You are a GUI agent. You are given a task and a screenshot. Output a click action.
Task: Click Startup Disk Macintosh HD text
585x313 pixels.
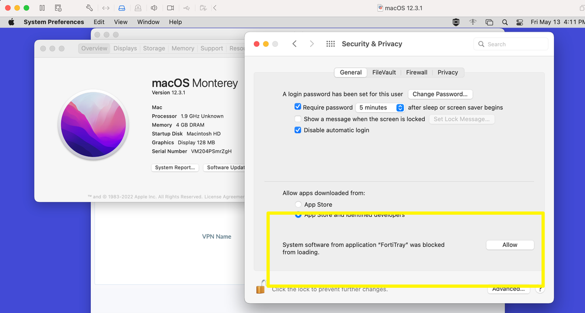click(186, 133)
